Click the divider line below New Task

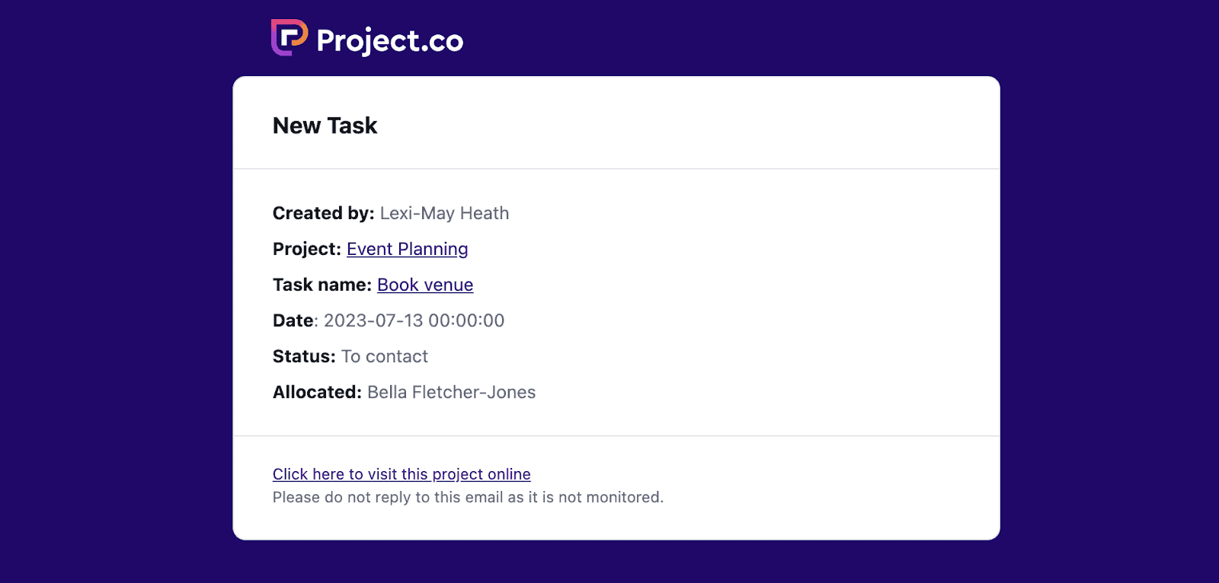click(x=616, y=169)
